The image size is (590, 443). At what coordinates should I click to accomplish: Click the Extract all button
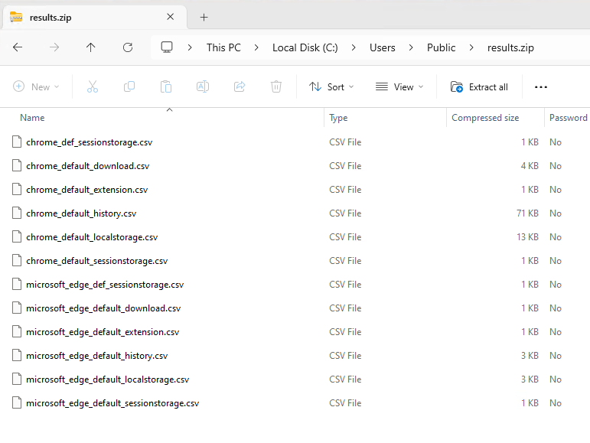pos(479,87)
